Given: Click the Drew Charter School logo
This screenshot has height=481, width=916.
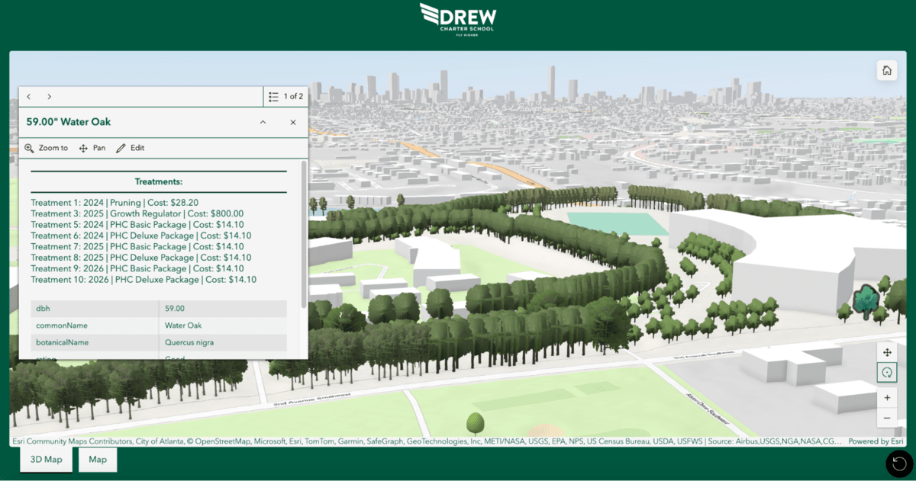Looking at the screenshot, I should point(456,17).
